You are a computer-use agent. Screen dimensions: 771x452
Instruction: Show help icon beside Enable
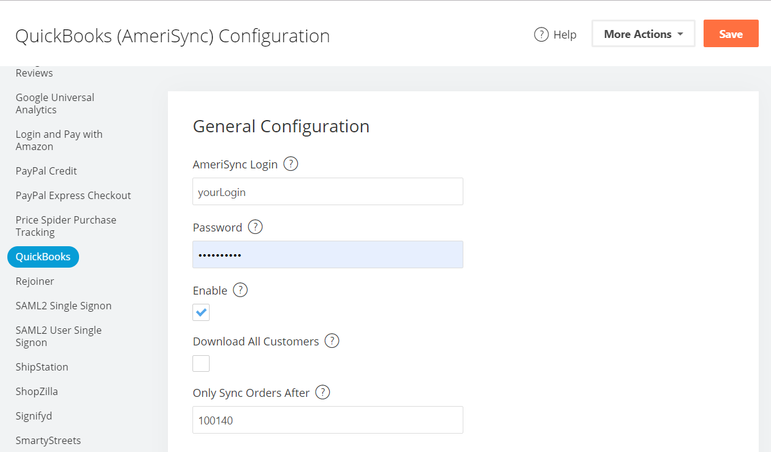pos(240,290)
